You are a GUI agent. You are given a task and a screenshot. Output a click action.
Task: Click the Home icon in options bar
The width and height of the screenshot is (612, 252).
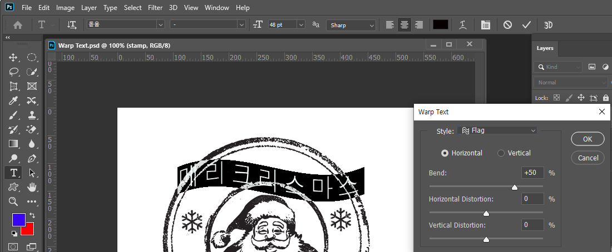pos(18,25)
